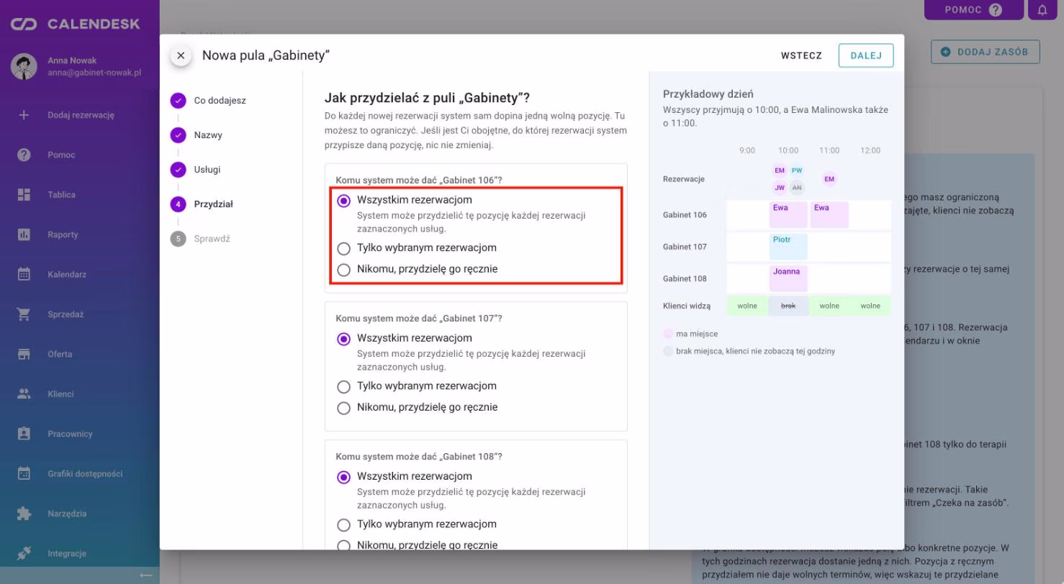
Task: Click the Dalej button
Action: click(x=866, y=55)
